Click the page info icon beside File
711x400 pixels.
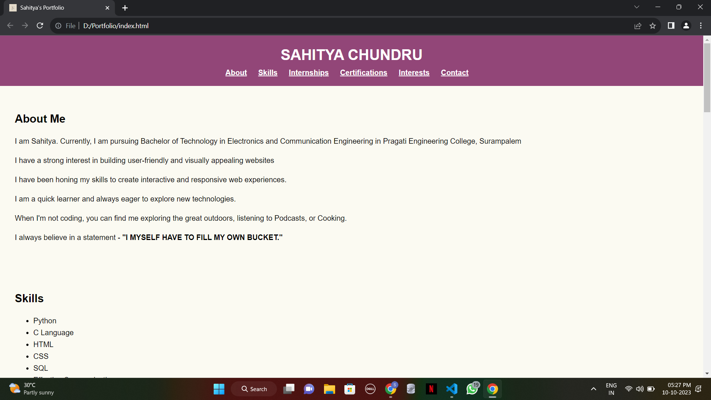tap(58, 26)
